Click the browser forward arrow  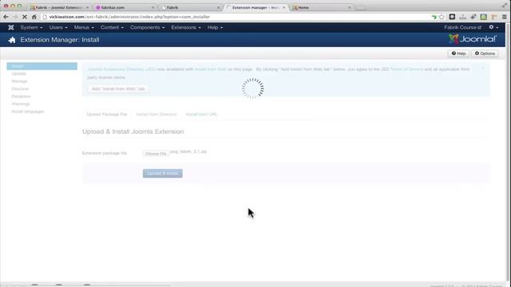(15, 17)
